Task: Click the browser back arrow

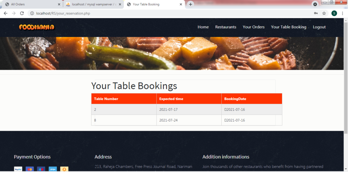Action: tap(5, 13)
